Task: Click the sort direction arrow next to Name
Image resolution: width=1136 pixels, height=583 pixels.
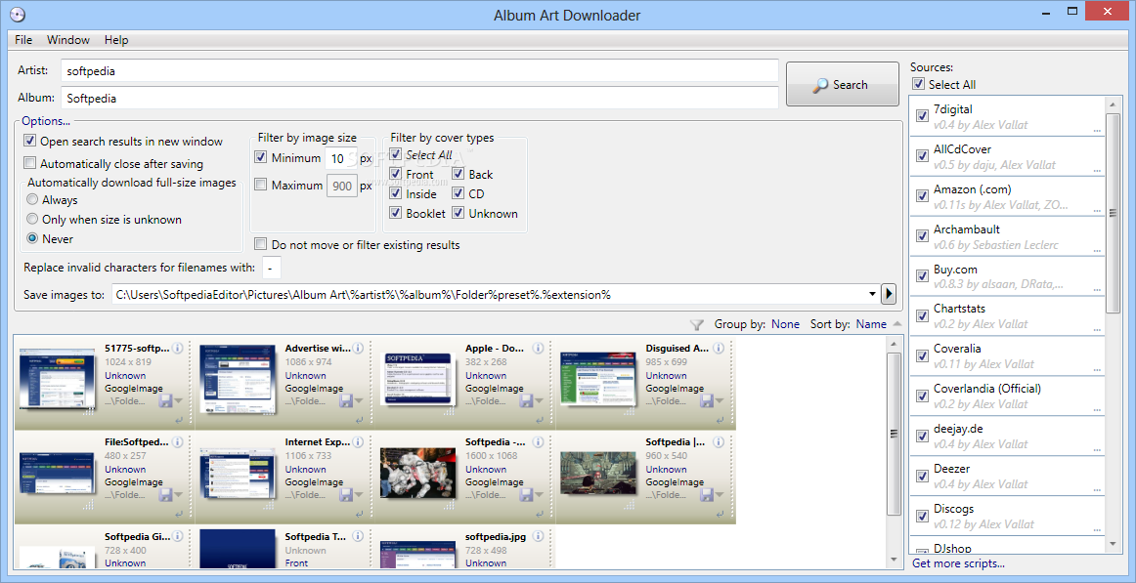Action: click(x=897, y=324)
